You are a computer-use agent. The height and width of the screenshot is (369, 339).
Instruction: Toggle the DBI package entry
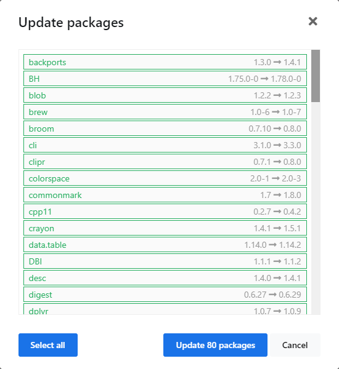tap(165, 261)
